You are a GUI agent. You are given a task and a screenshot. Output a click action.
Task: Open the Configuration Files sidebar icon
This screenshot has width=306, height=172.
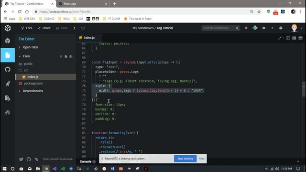pos(8,98)
